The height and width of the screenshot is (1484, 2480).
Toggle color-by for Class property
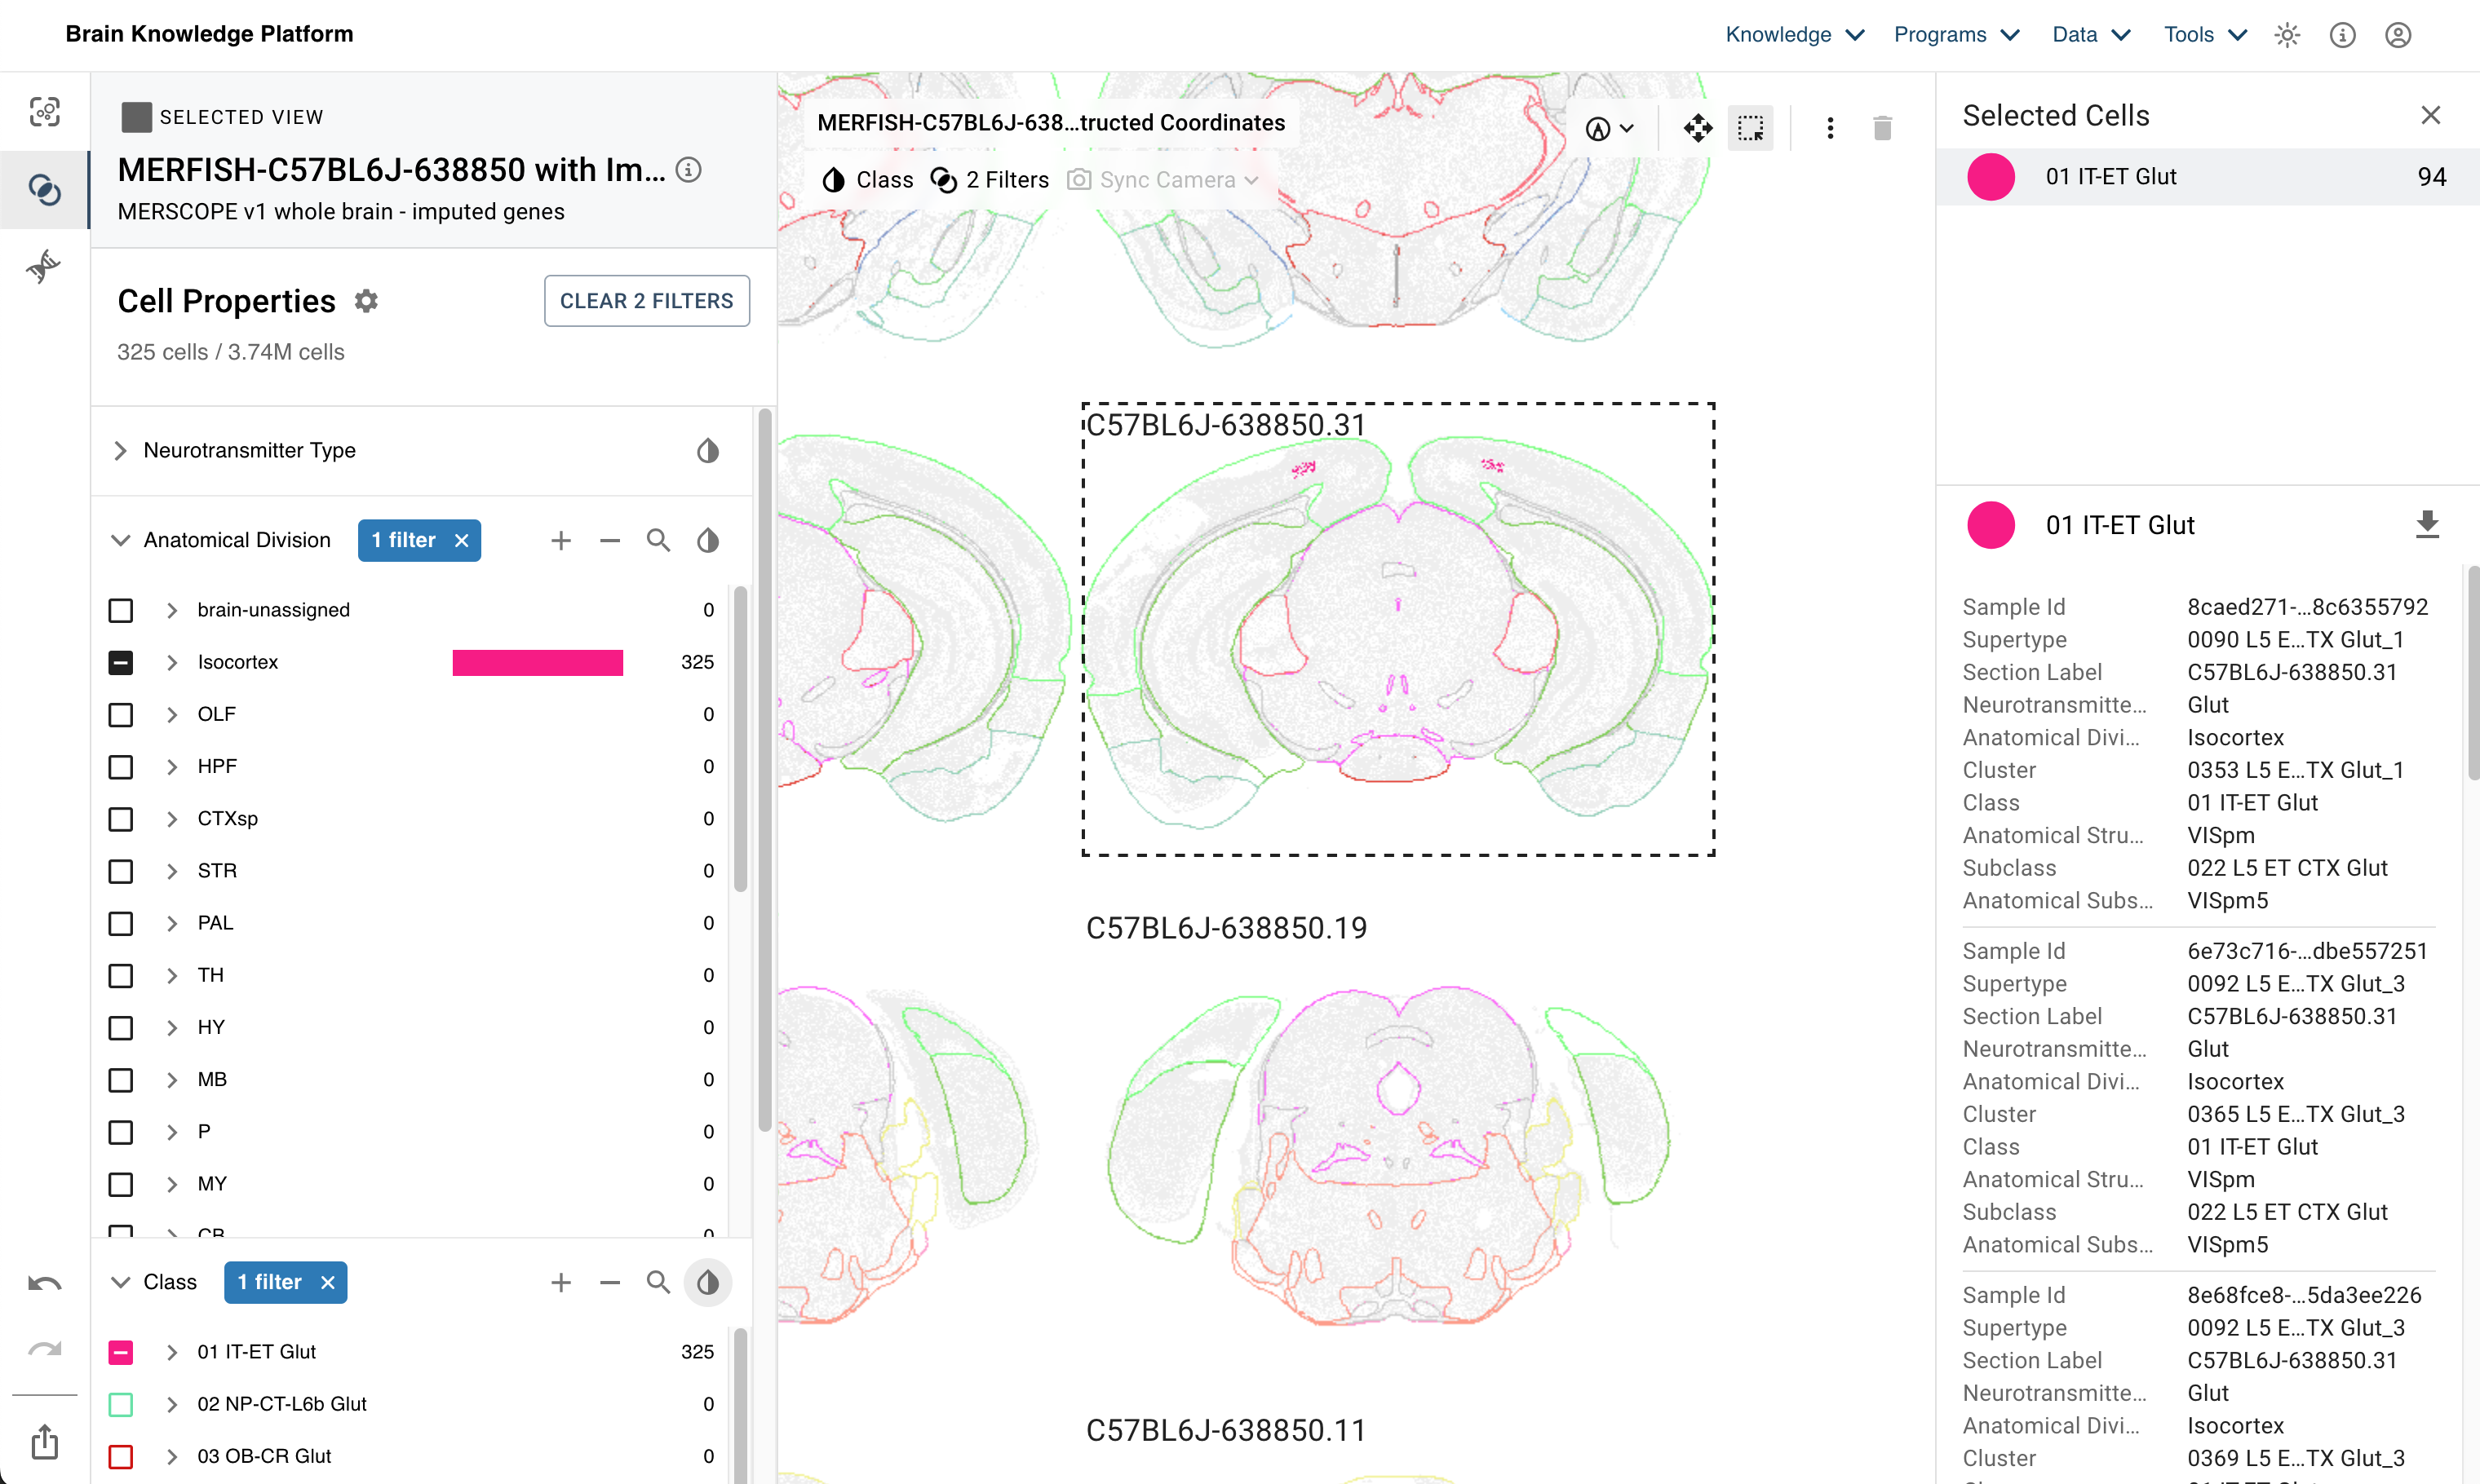707,1283
